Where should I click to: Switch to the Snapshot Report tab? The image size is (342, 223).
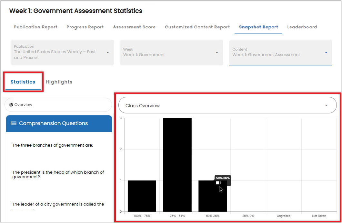pos(258,27)
